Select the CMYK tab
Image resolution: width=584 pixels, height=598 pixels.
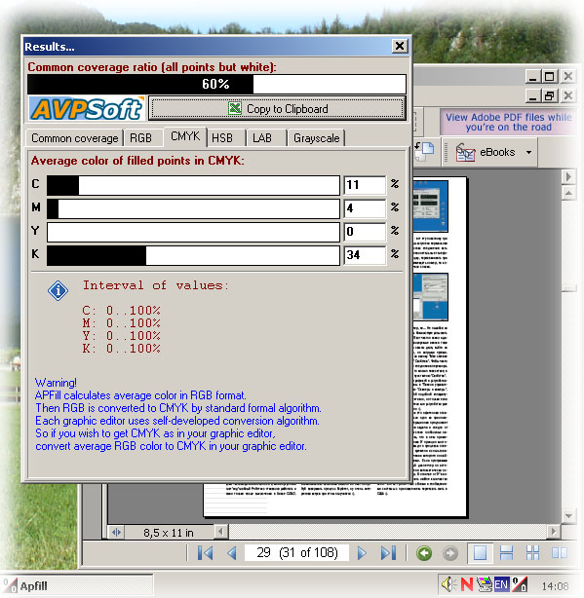[x=185, y=136]
